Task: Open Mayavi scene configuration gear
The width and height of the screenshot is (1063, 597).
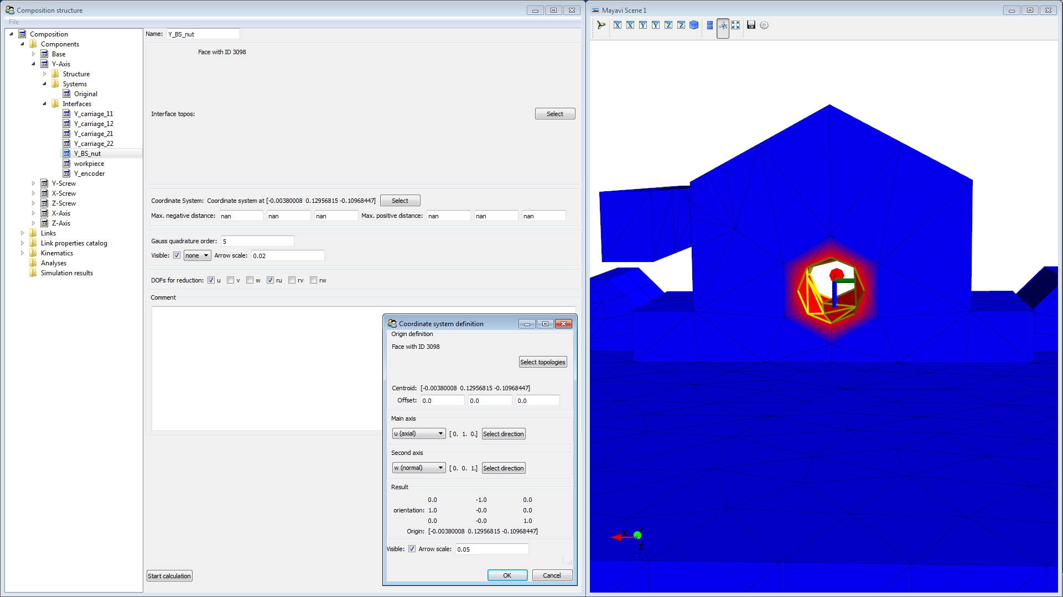Action: [764, 25]
